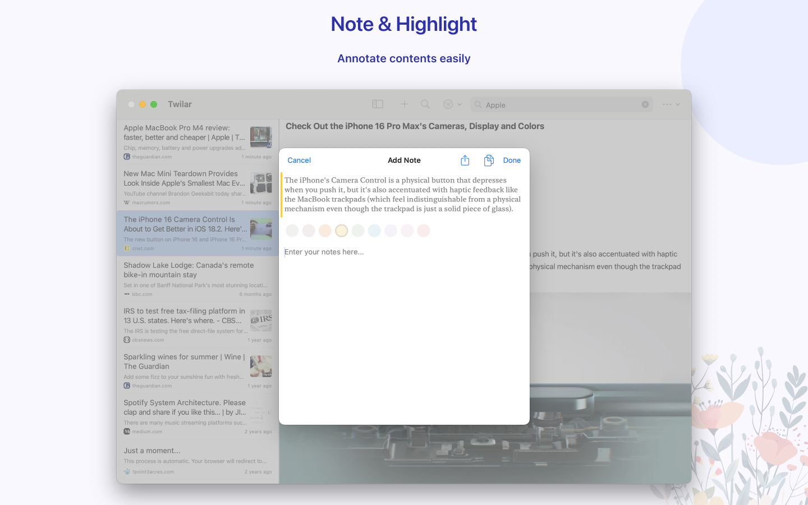Clear the Apple search query
Screen dimensions: 808x505
[645, 104]
